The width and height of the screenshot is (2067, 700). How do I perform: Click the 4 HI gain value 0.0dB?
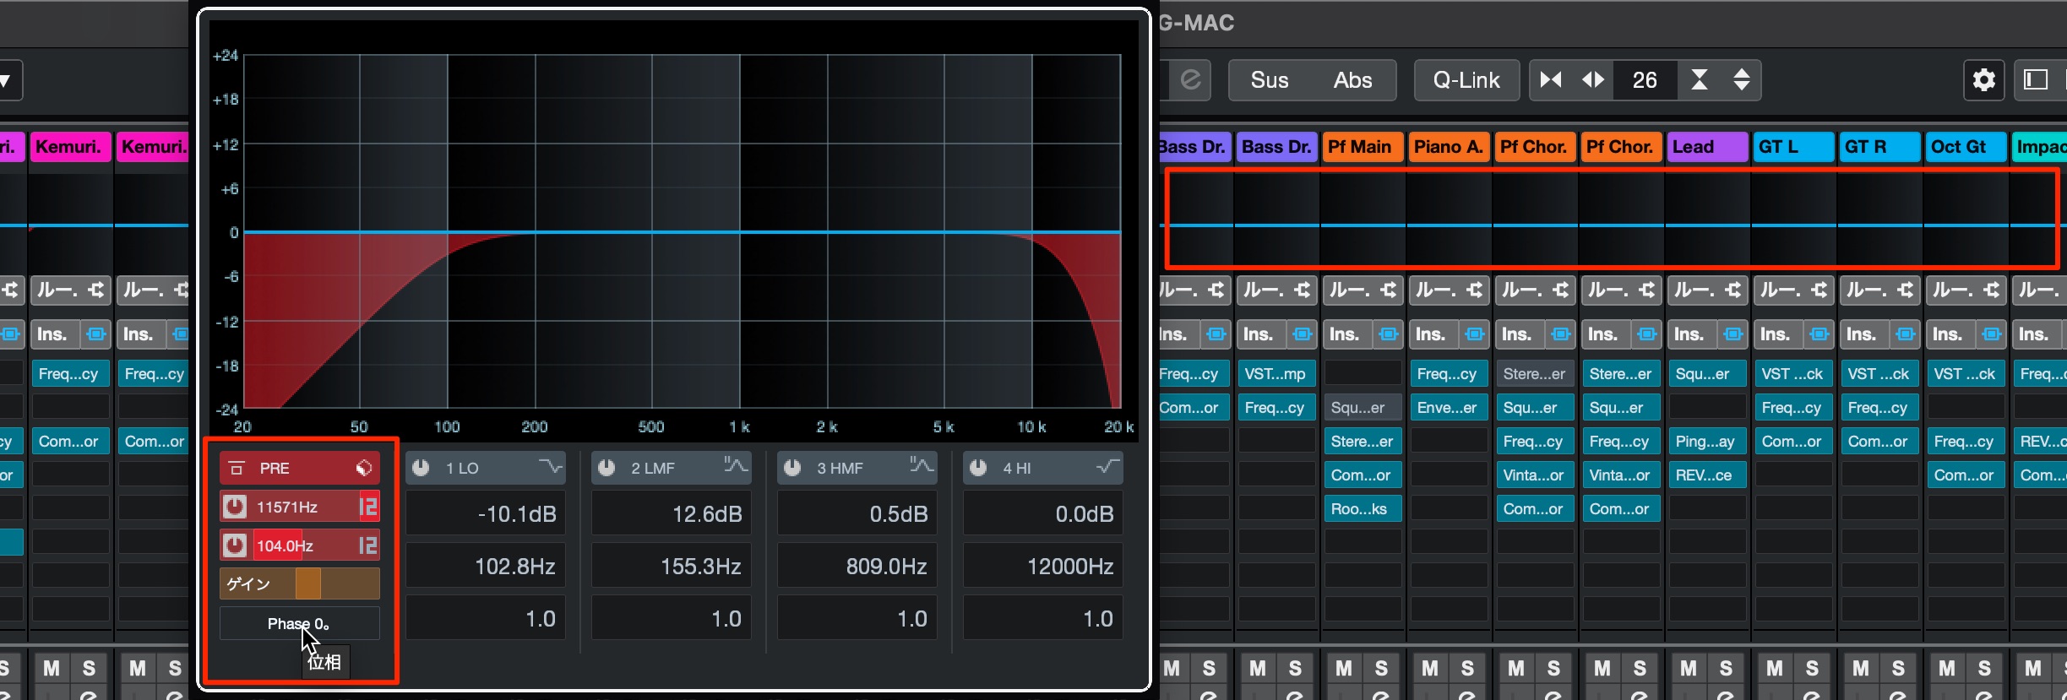pyautogui.click(x=1043, y=514)
